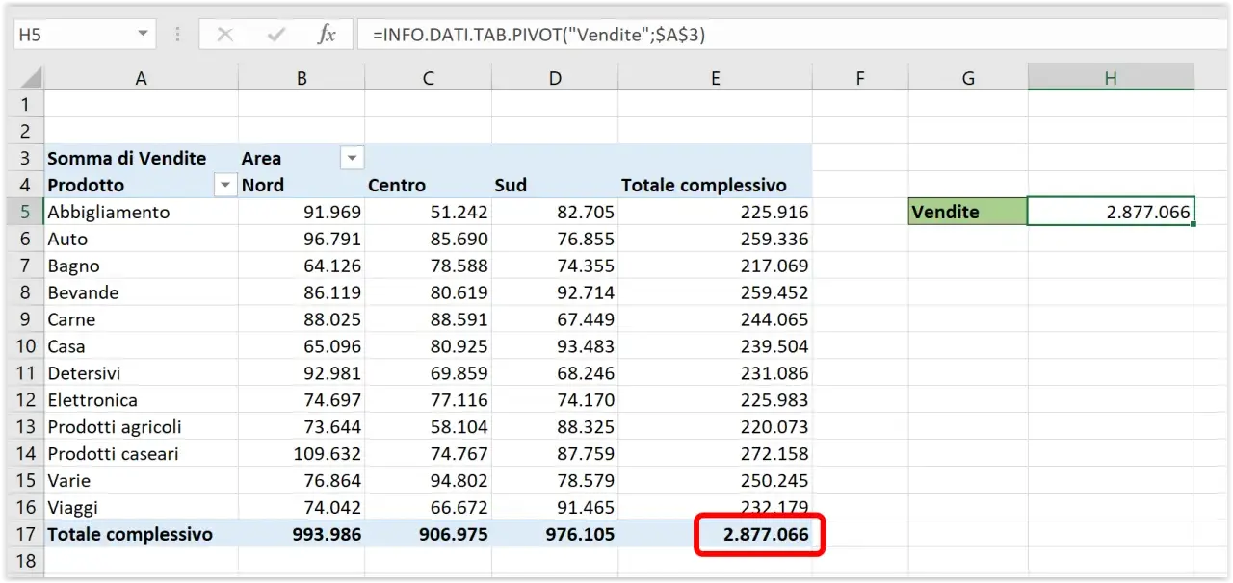This screenshot has height=583, width=1233.
Task: Click the Enter checkmark icon in formula bar
Action: pyautogui.click(x=276, y=35)
